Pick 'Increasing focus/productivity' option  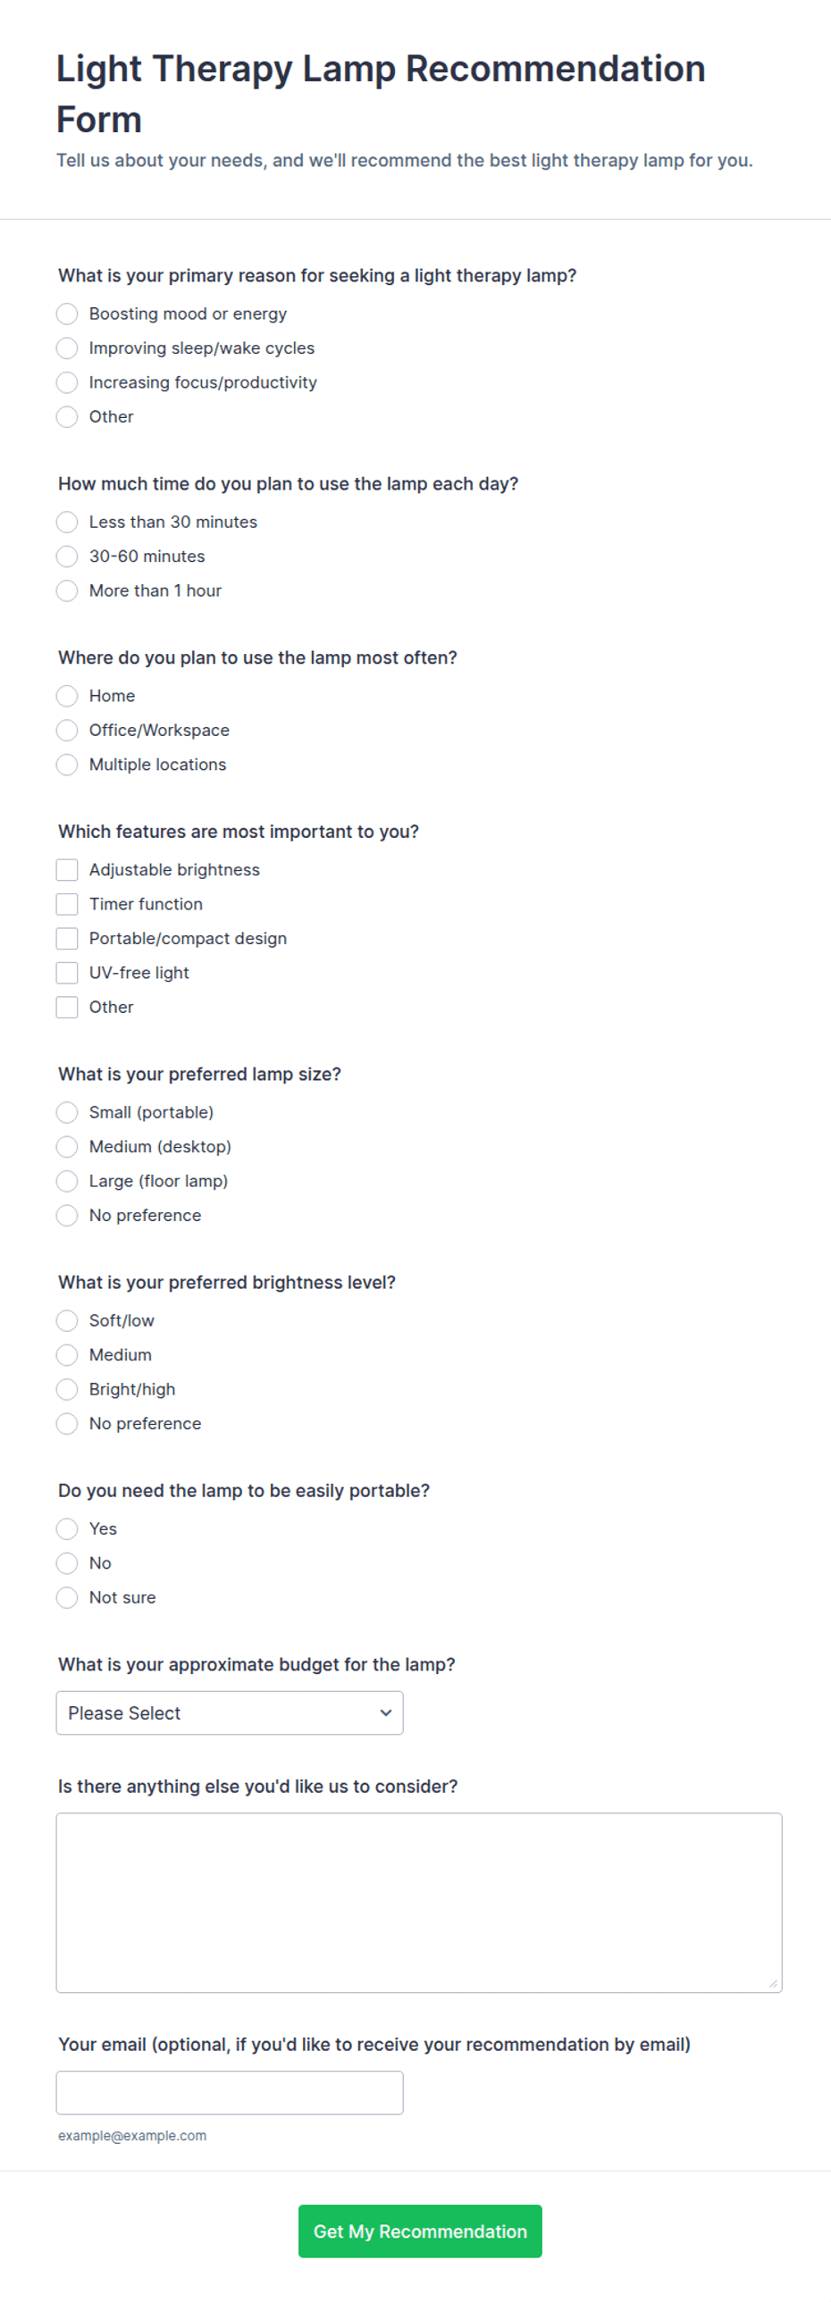[x=67, y=382]
